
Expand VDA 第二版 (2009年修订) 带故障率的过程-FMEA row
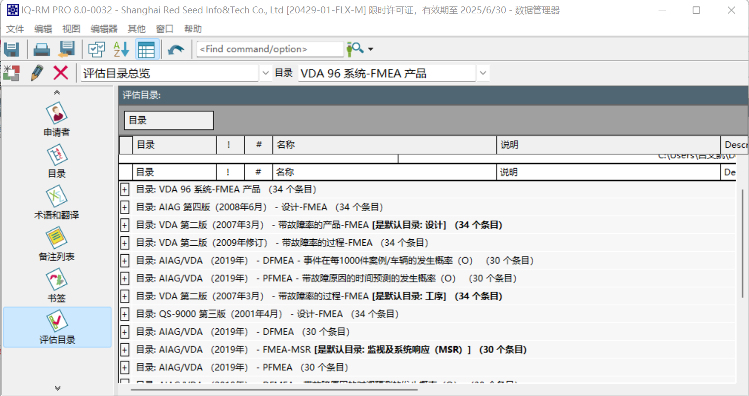tap(125, 243)
